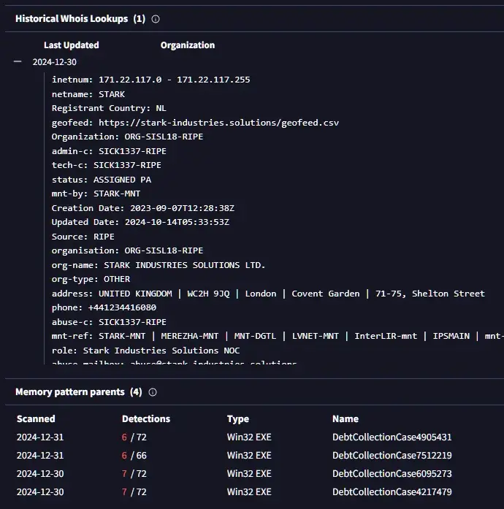This screenshot has height=509, width=504.
Task: Click the 2024-12-30 whois date
Action: [x=55, y=62]
